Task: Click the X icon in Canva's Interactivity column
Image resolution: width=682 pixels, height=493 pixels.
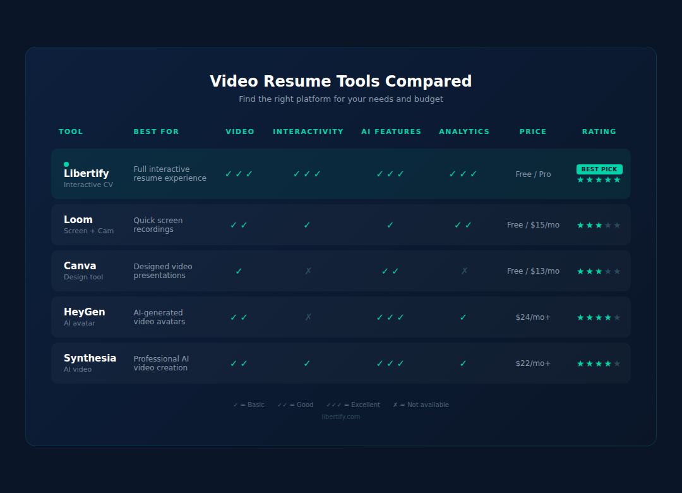Action: click(x=308, y=271)
